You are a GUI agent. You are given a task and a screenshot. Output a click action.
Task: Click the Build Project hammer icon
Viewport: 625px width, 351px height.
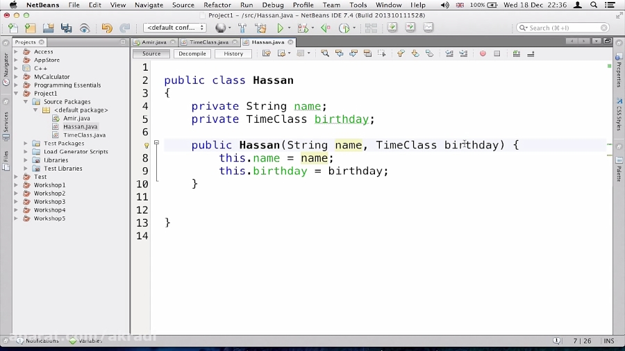(x=242, y=28)
